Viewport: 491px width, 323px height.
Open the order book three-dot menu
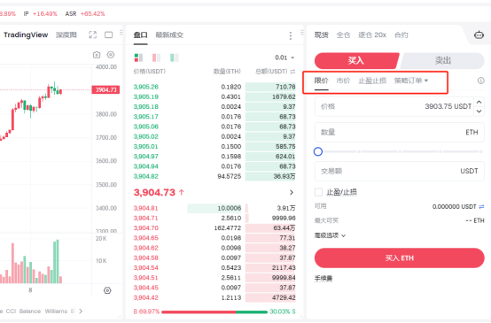point(291,35)
